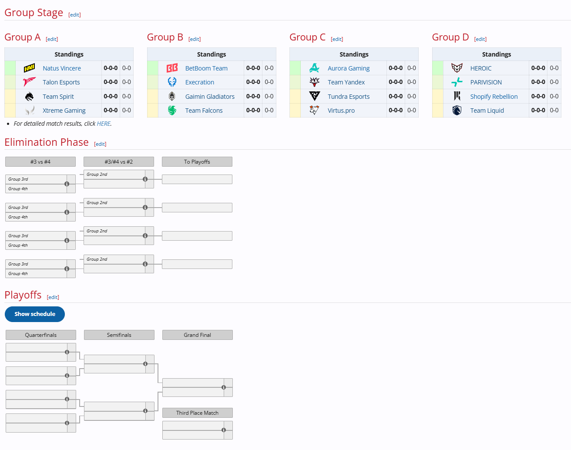Click the BetBoom Team red logo
The image size is (571, 450).
coord(172,68)
